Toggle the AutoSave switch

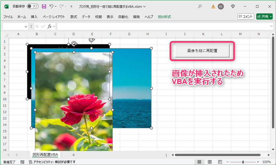click(33, 6)
